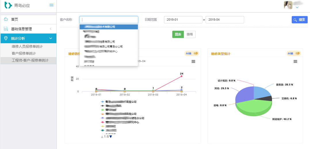Expand the 基础信息管理 menu arrow

coord(51,29)
